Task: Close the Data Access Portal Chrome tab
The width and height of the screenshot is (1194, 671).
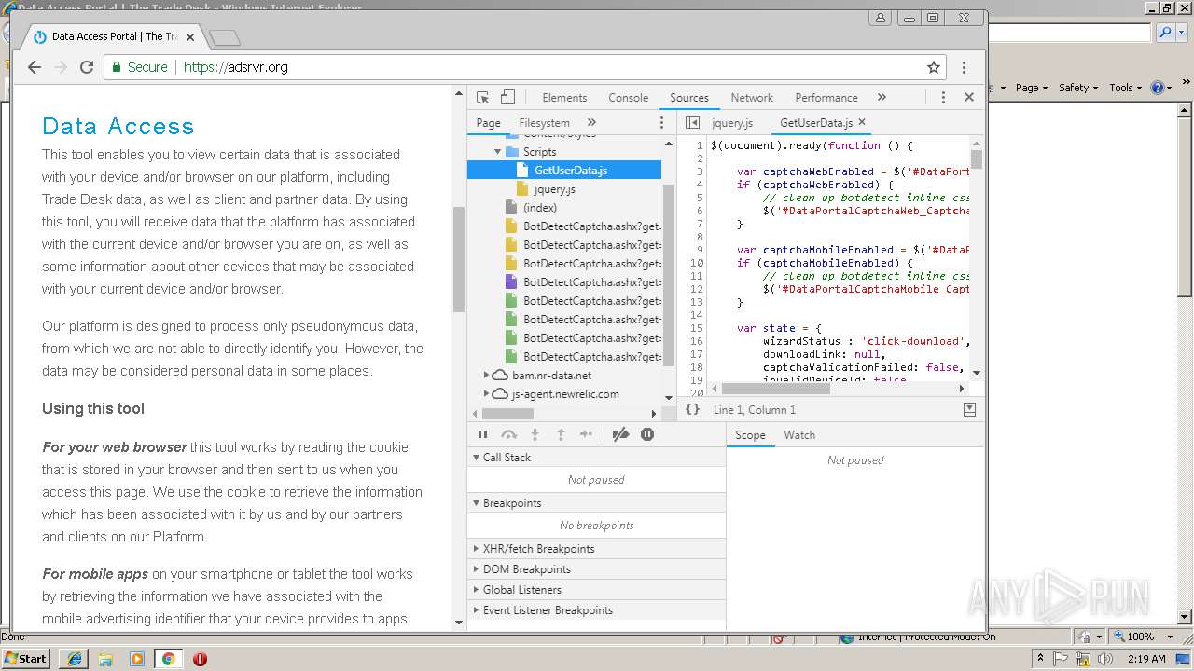Action: tap(190, 37)
